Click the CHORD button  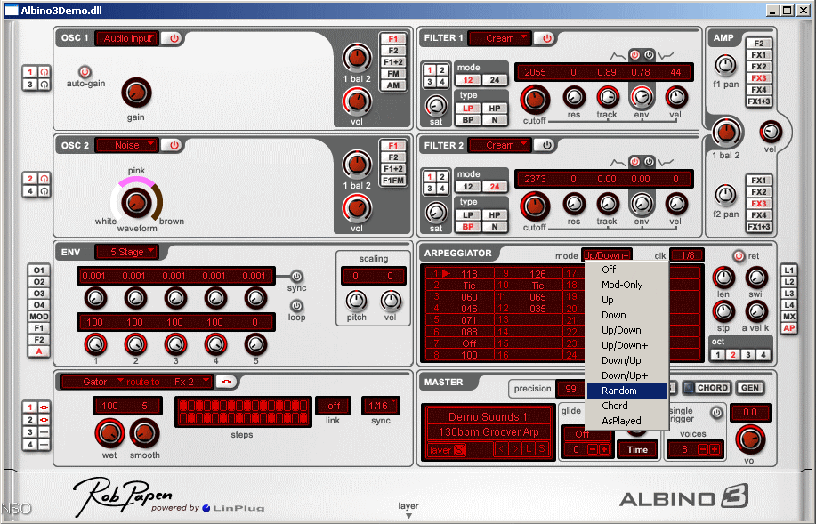[x=707, y=388]
